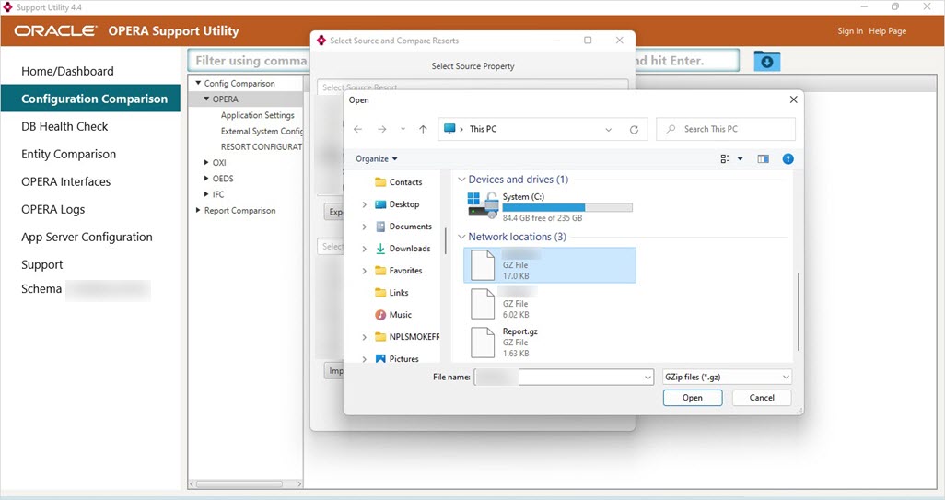Expand the Report Comparison node
Image resolution: width=945 pixels, height=500 pixels.
click(198, 210)
